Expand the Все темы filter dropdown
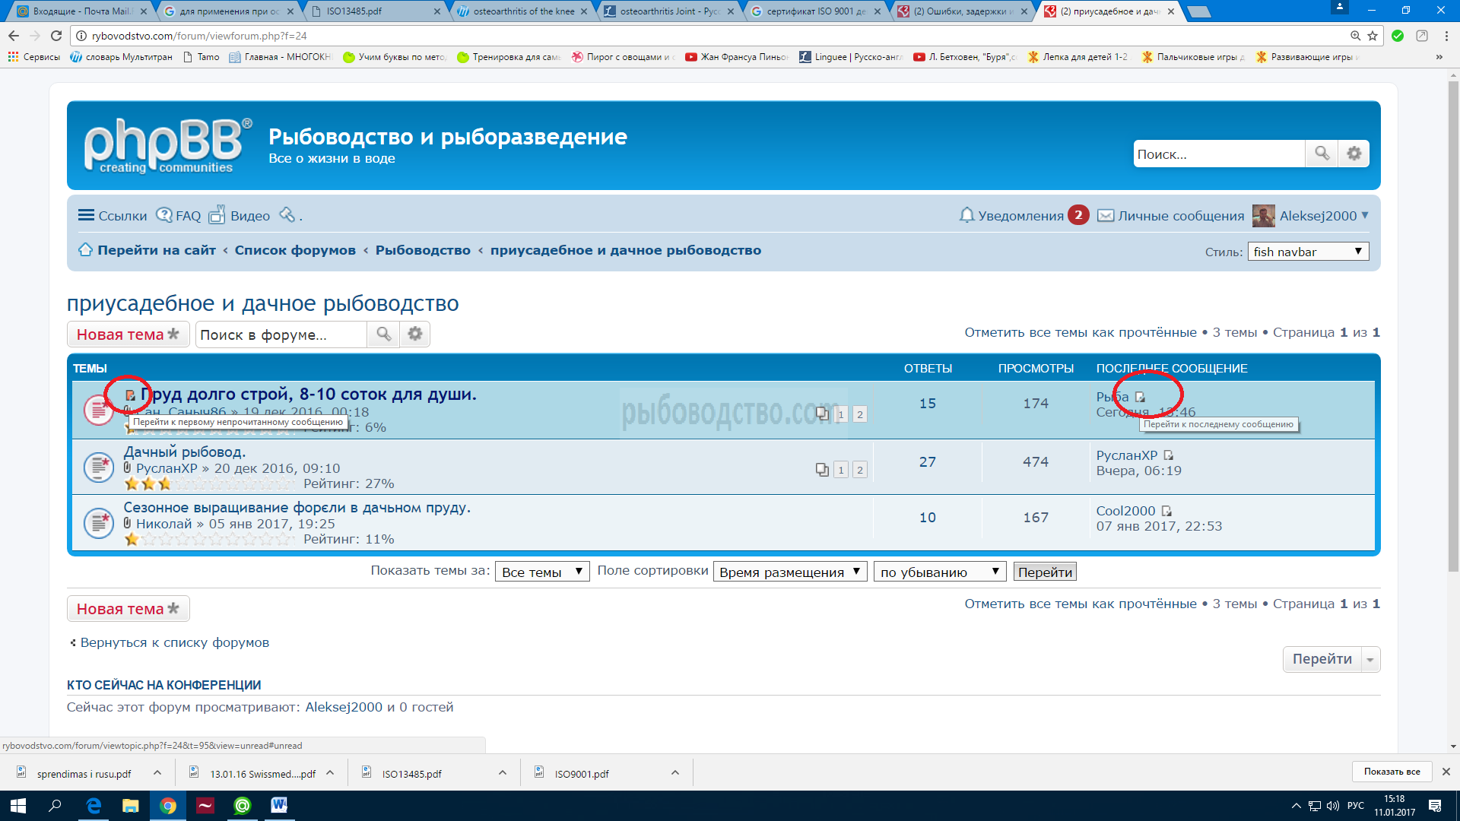 tap(541, 572)
